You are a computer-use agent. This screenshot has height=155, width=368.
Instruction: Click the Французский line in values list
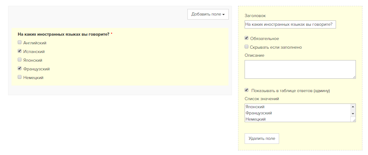pyautogui.click(x=259, y=113)
